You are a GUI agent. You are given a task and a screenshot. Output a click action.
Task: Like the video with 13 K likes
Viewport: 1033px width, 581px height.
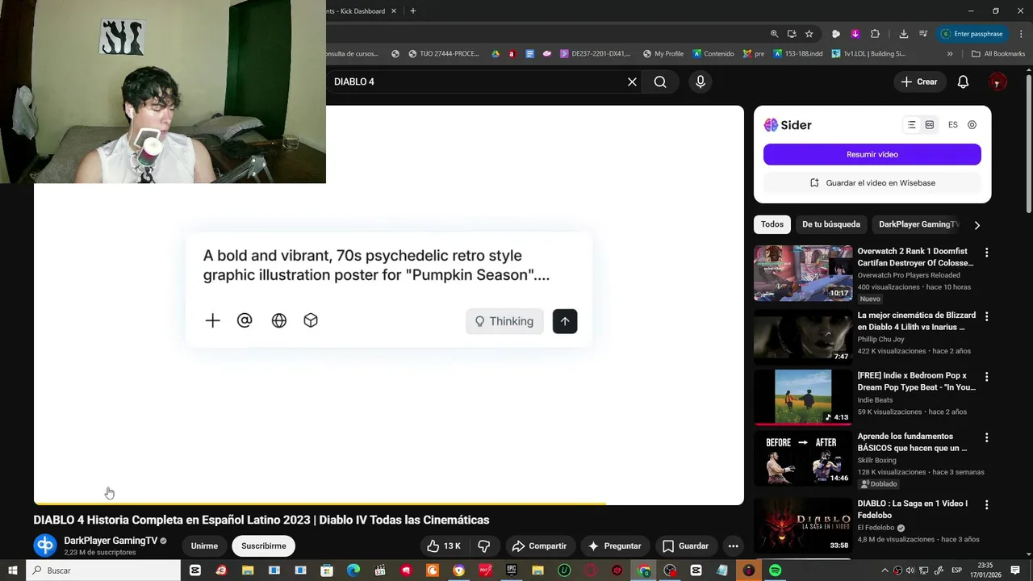443,546
